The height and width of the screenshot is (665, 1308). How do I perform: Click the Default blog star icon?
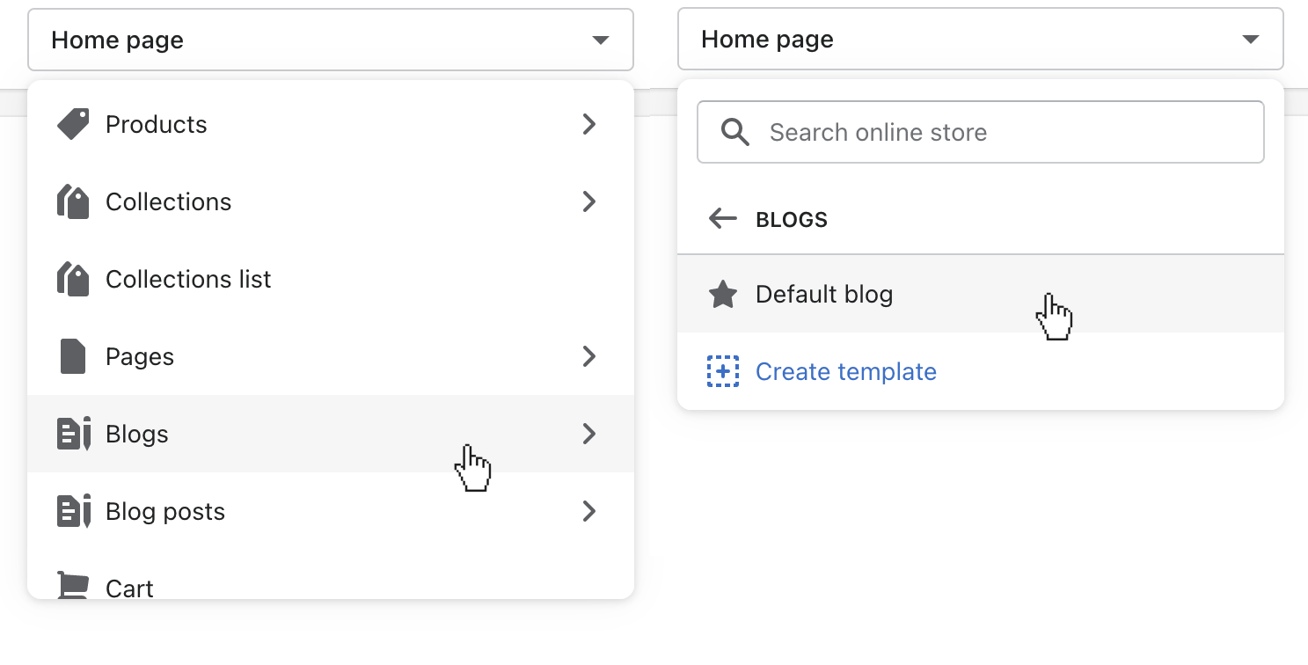pos(723,295)
